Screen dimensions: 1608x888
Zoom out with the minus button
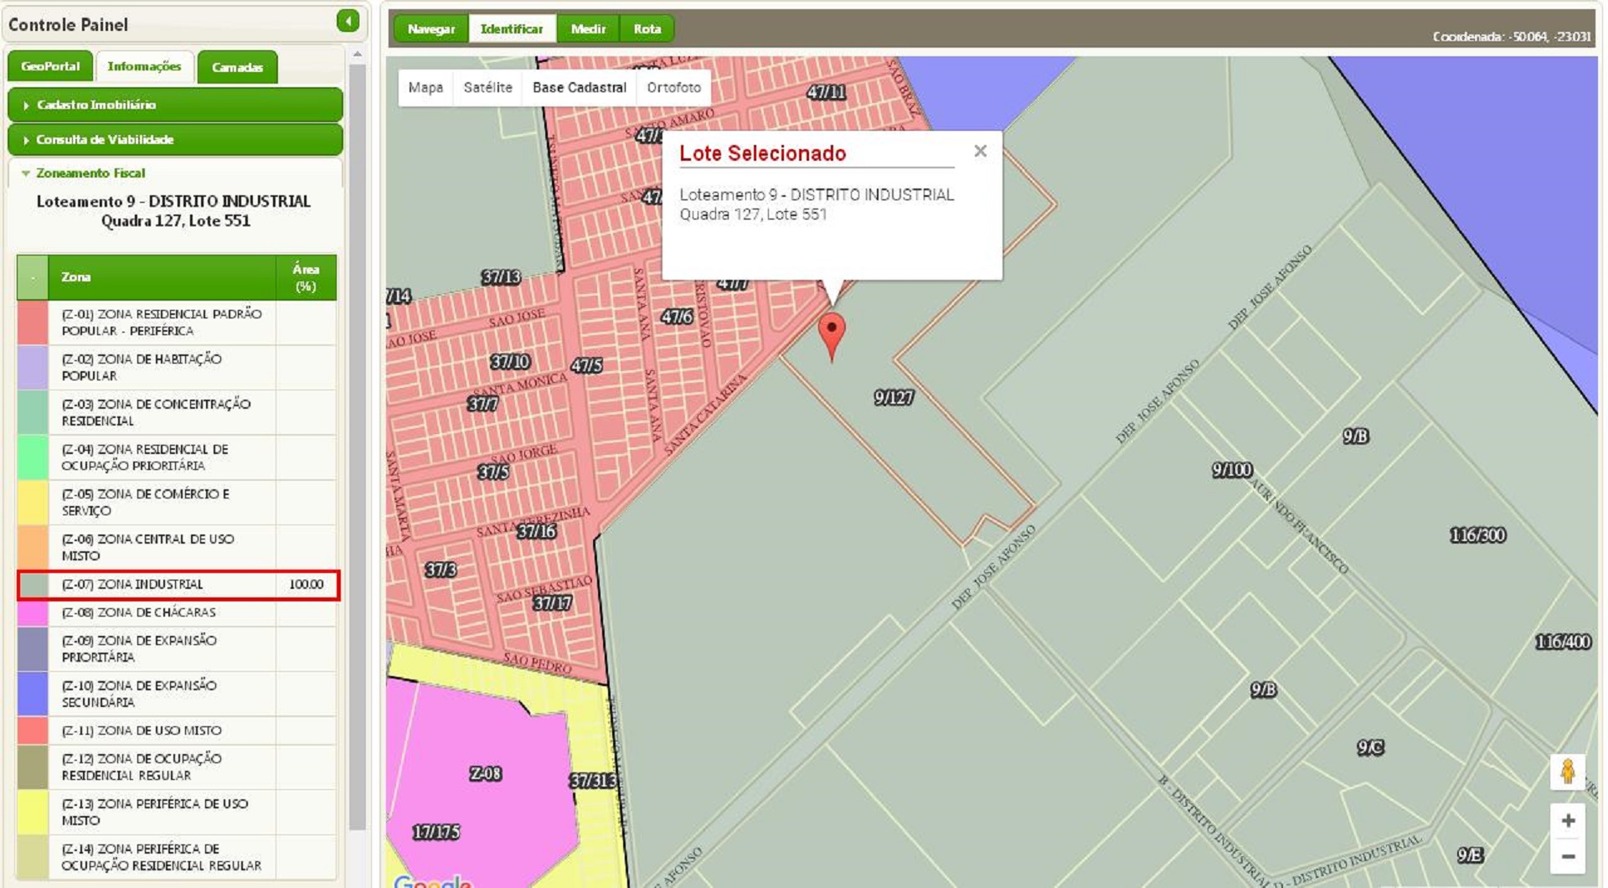click(1568, 856)
